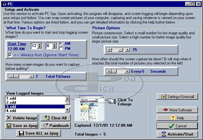Screen dimensions: 203x140
Task: Open Settings/Uninstall
Action: pos(177,97)
